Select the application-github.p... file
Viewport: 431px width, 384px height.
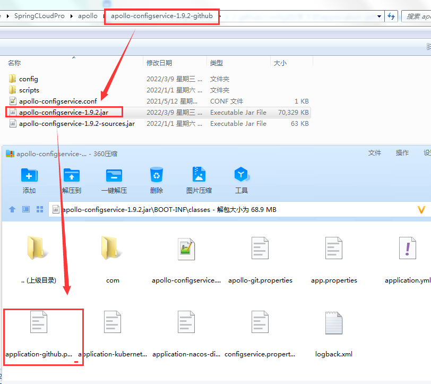39,322
